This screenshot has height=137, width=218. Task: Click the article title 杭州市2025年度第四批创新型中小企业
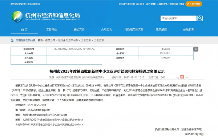(107, 71)
